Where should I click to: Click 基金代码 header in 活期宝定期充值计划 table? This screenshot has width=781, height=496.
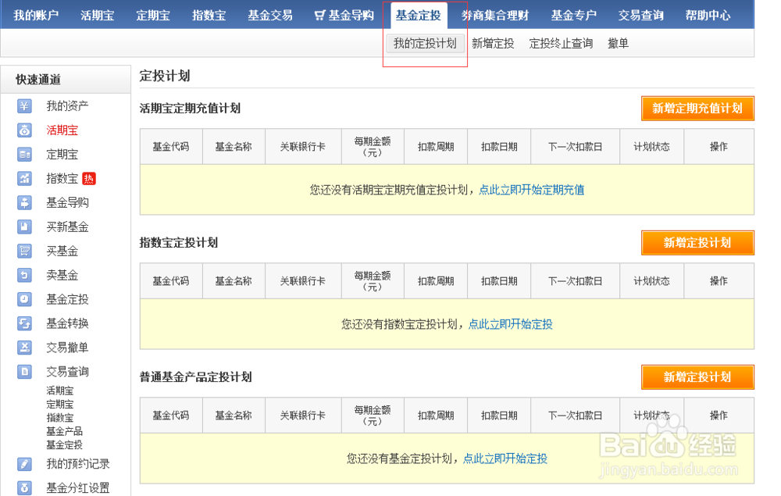pyautogui.click(x=171, y=146)
